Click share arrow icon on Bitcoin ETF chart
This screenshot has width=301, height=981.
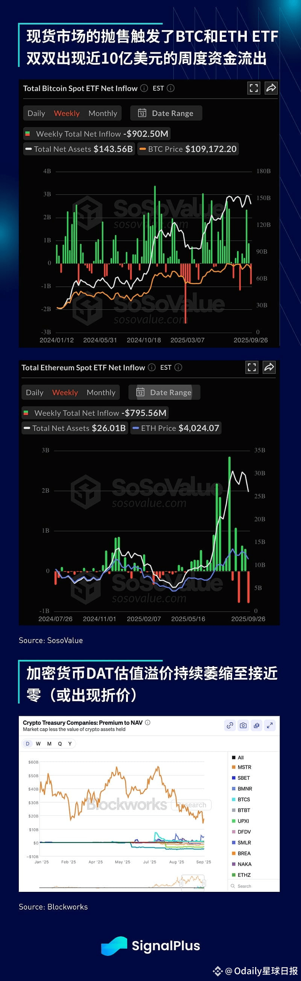pos(271,88)
